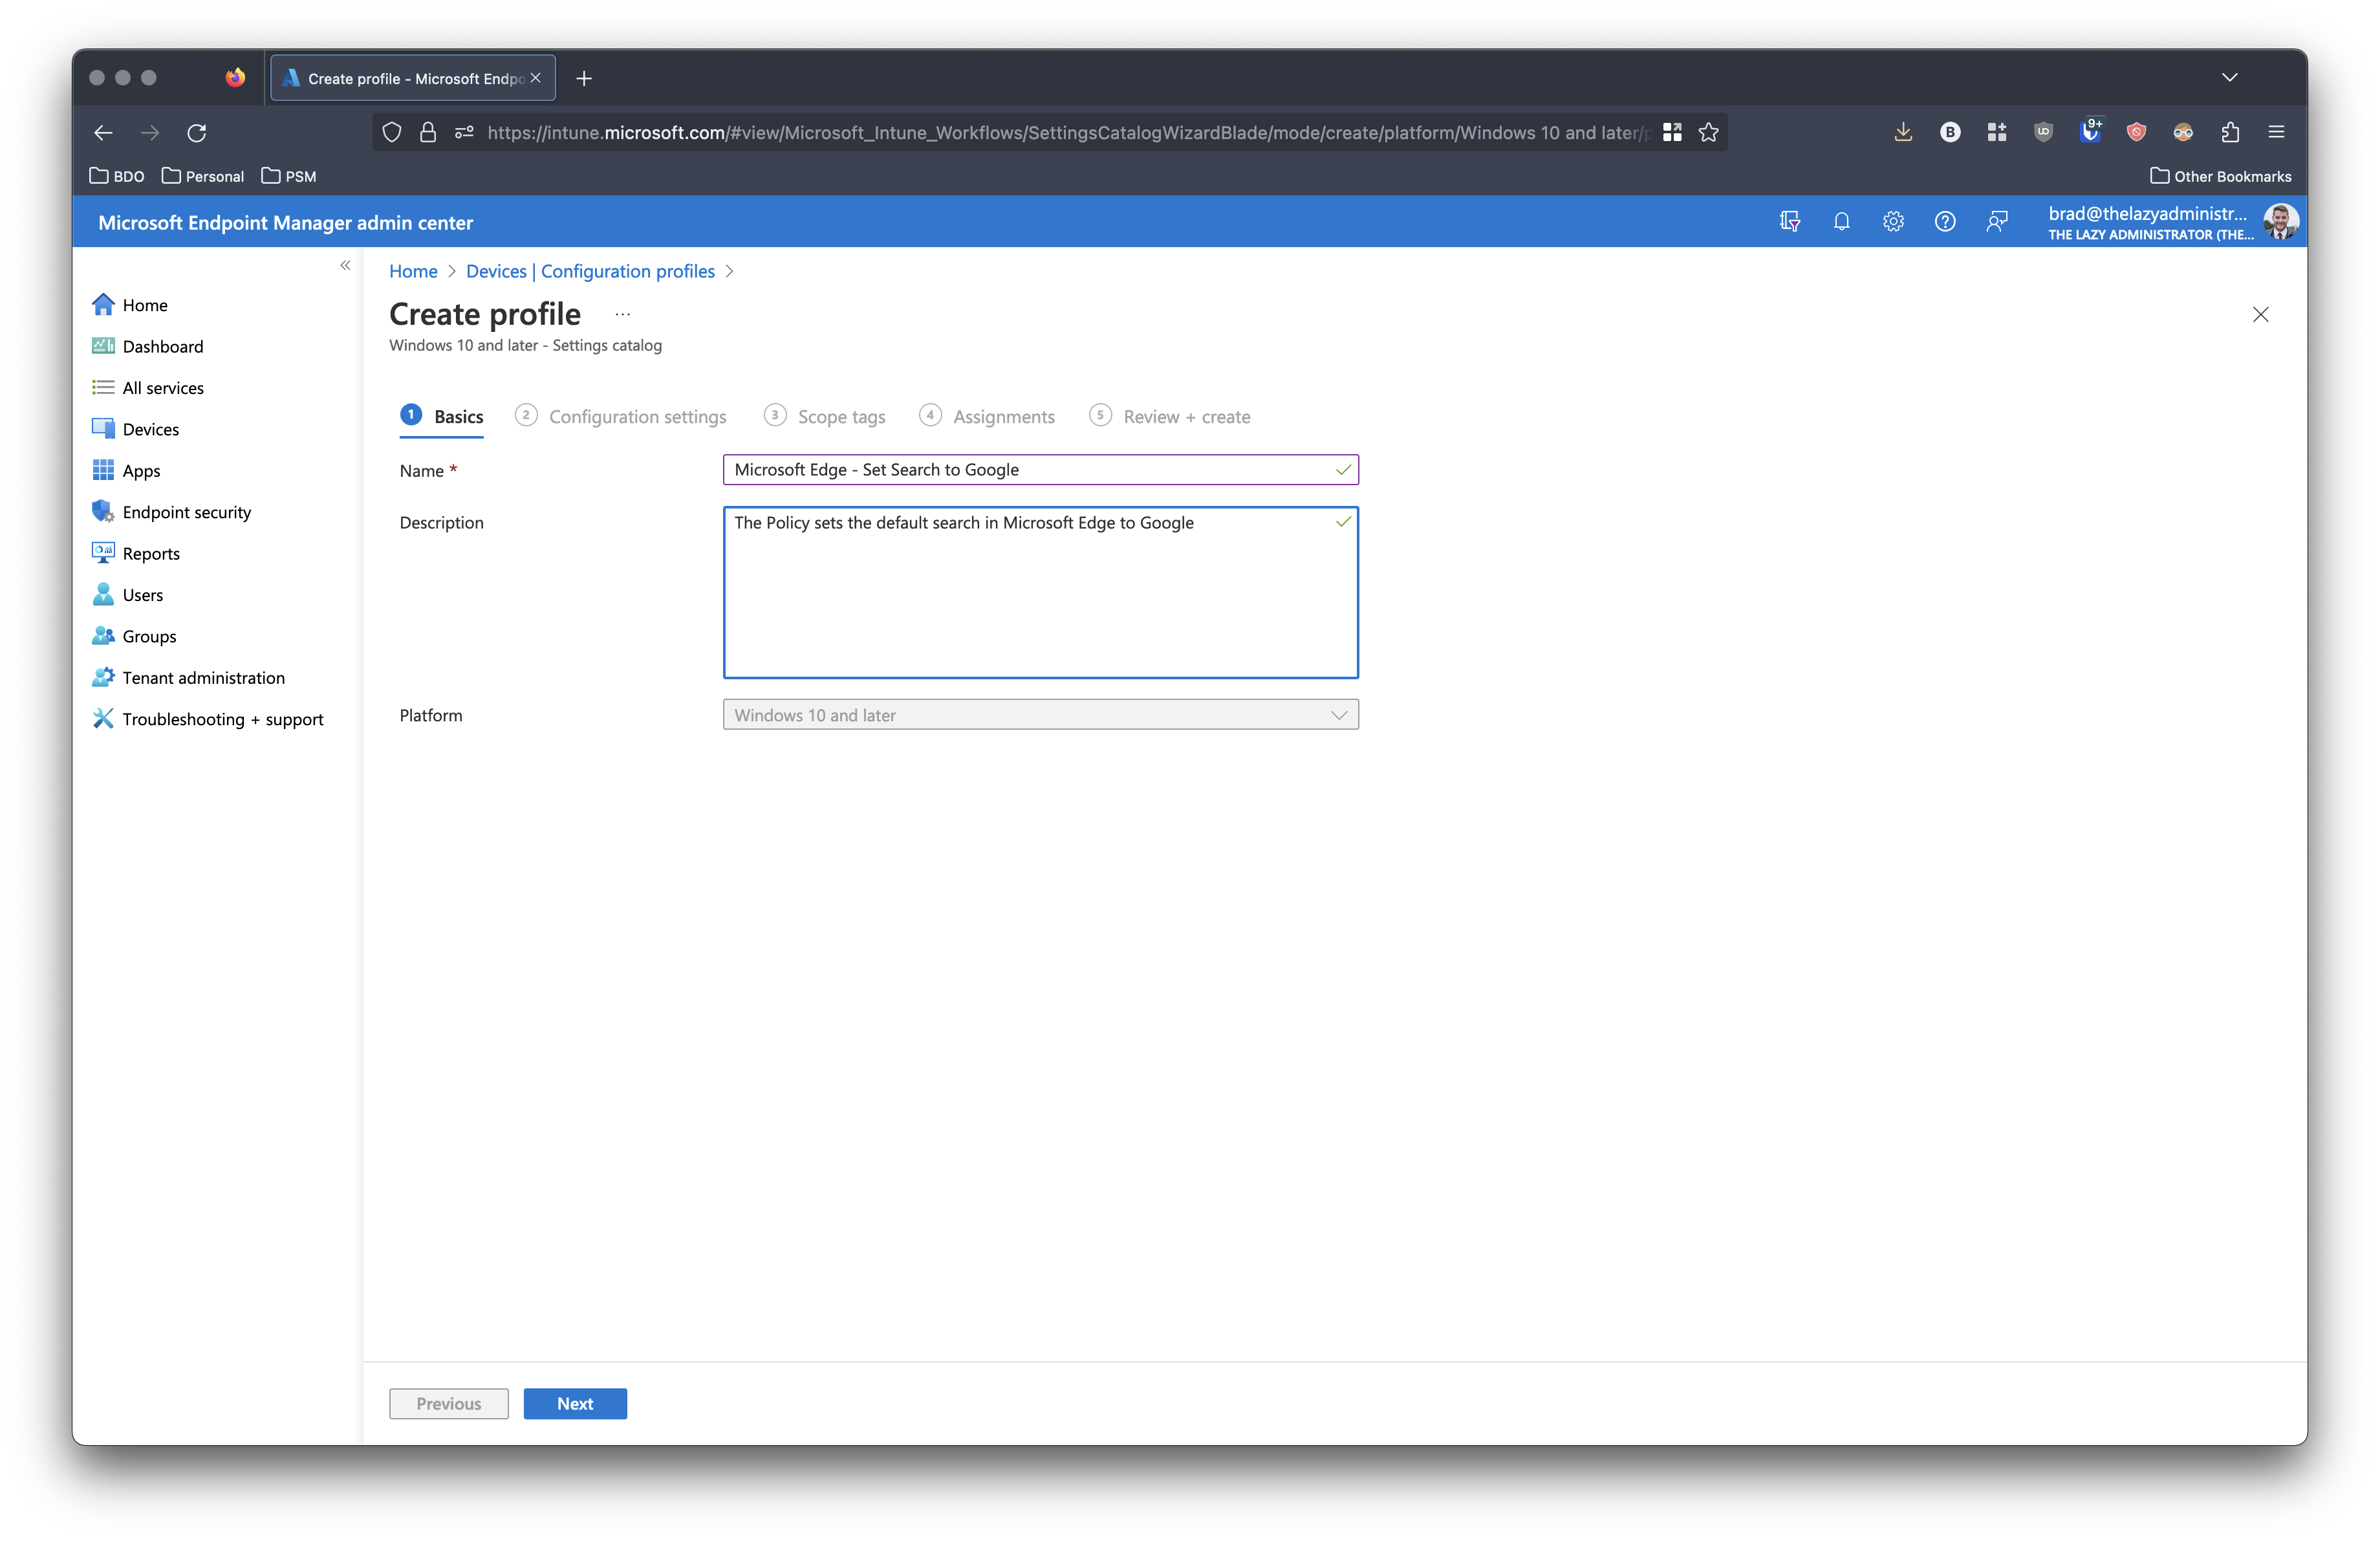Open tracking protection shield icon

pos(392,132)
